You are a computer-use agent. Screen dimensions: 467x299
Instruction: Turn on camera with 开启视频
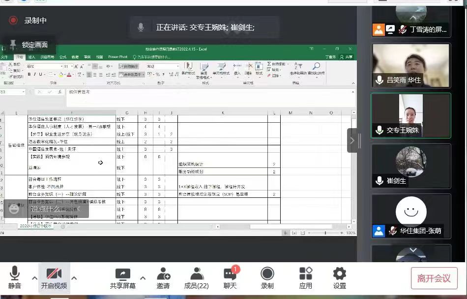[54, 277]
